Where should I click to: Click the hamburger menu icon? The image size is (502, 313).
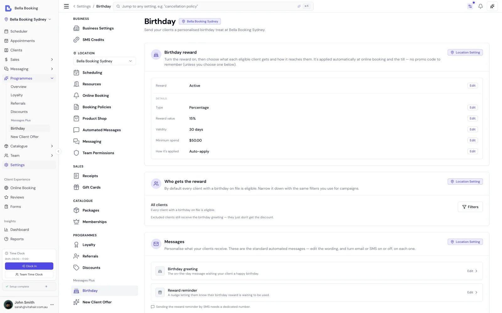tap(66, 6)
